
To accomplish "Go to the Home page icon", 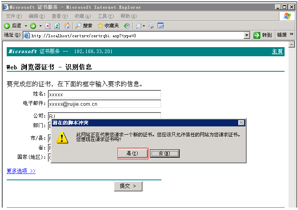I will (x=67, y=26).
